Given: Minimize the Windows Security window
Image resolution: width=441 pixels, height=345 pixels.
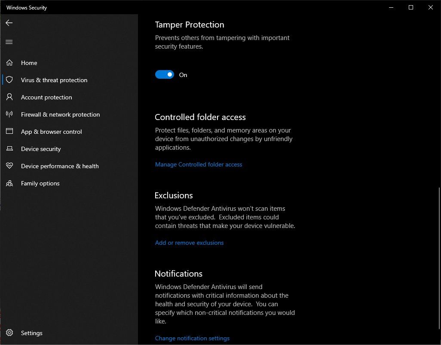Looking at the screenshot, I should pos(391,7).
